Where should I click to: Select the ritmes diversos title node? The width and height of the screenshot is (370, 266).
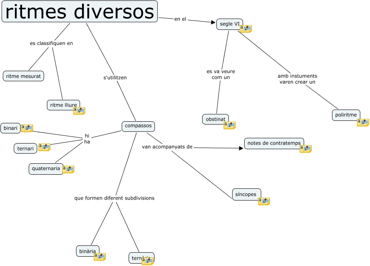[80, 12]
